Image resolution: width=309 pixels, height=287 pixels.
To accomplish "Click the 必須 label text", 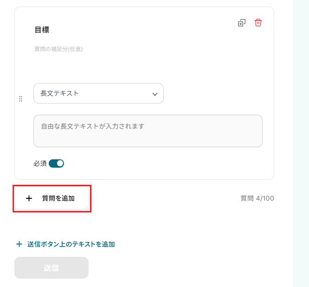I will pos(40,163).
